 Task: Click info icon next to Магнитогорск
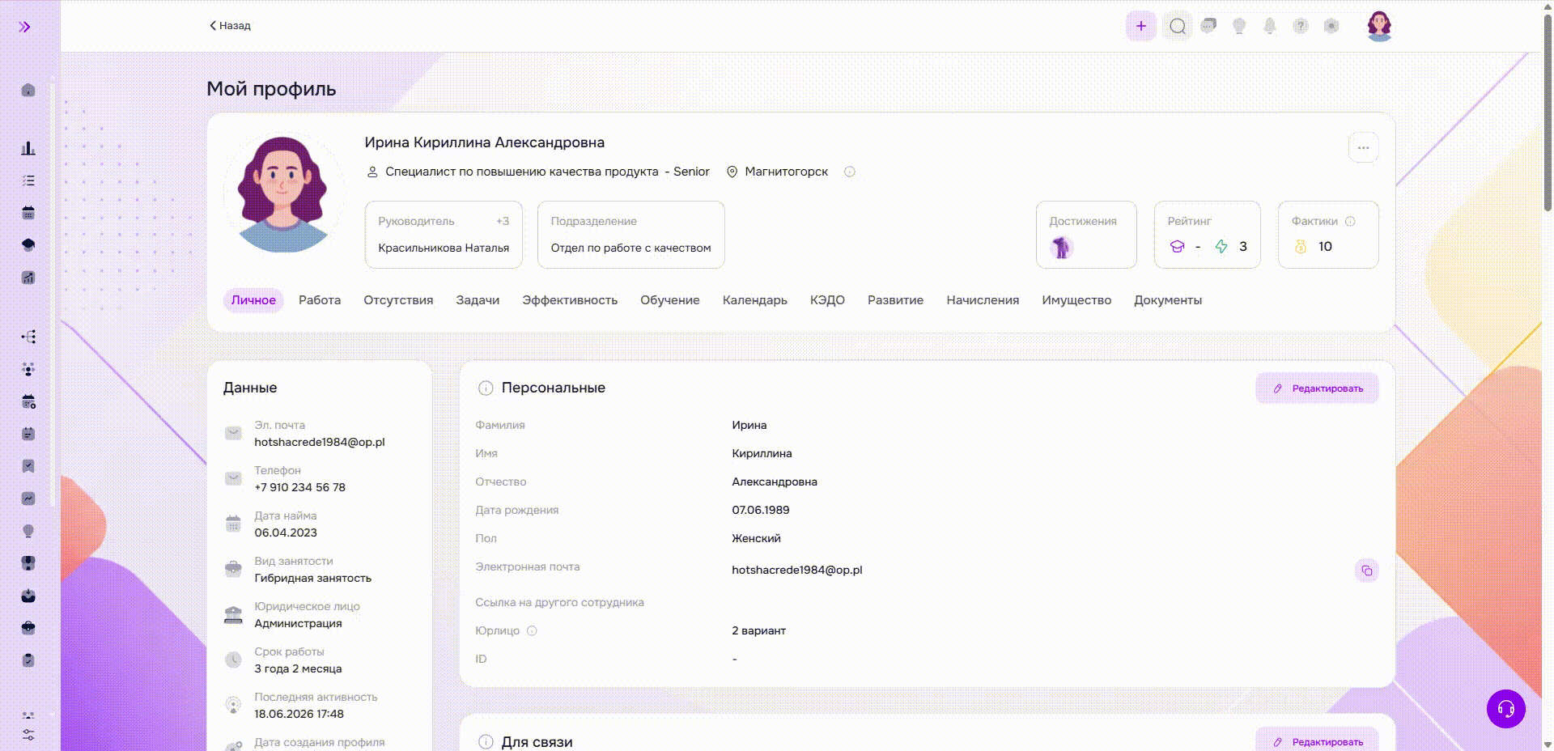(850, 172)
